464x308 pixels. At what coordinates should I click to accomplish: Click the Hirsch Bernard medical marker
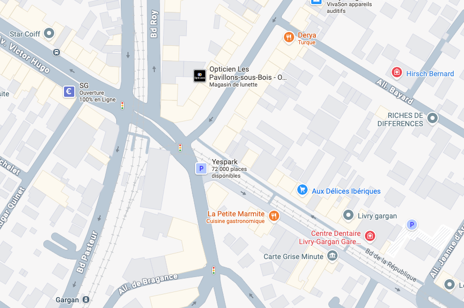point(396,72)
